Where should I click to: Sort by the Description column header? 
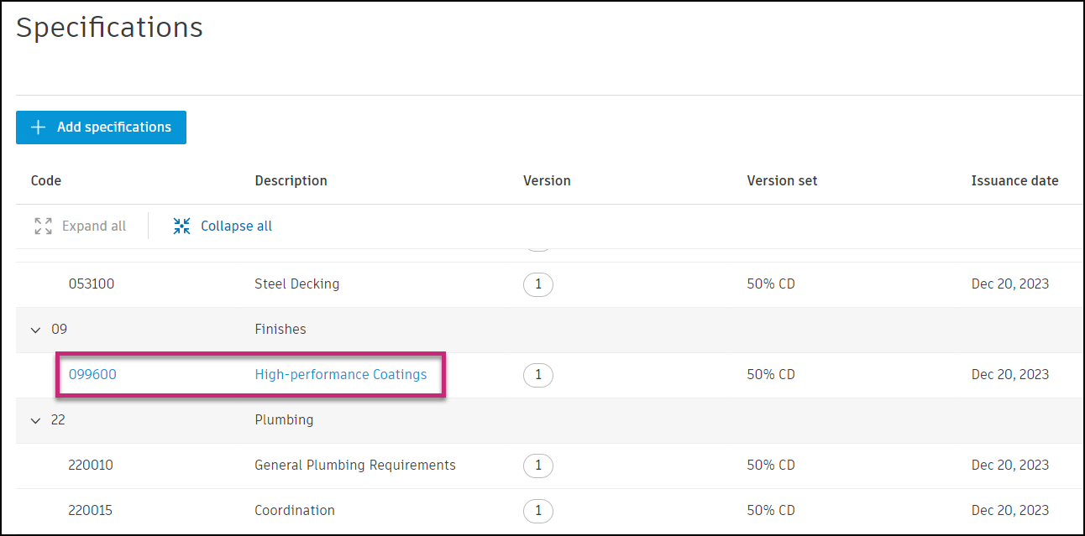point(291,180)
